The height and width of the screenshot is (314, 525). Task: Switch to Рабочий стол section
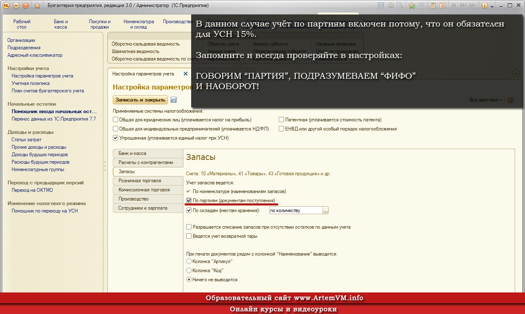22,24
